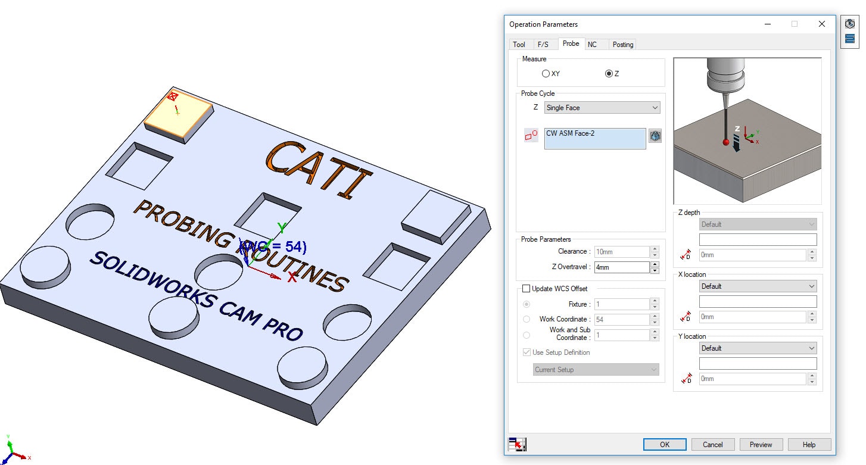Select the Fixture radio button
Image resolution: width=866 pixels, height=465 pixels.
pos(527,304)
